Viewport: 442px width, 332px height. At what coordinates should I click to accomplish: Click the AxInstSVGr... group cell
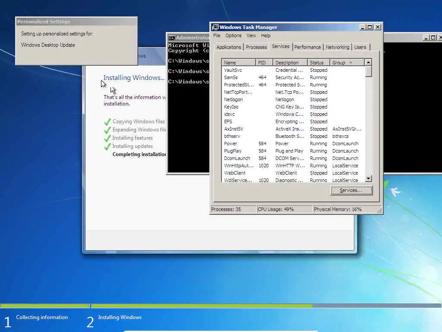347,129
